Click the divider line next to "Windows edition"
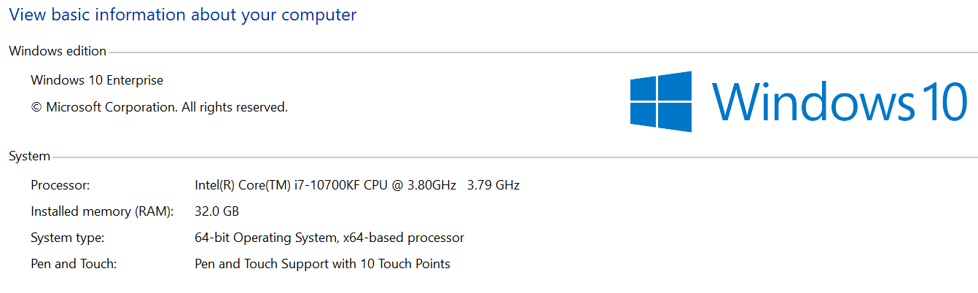Viewport: 978px width, 293px height. (510, 52)
